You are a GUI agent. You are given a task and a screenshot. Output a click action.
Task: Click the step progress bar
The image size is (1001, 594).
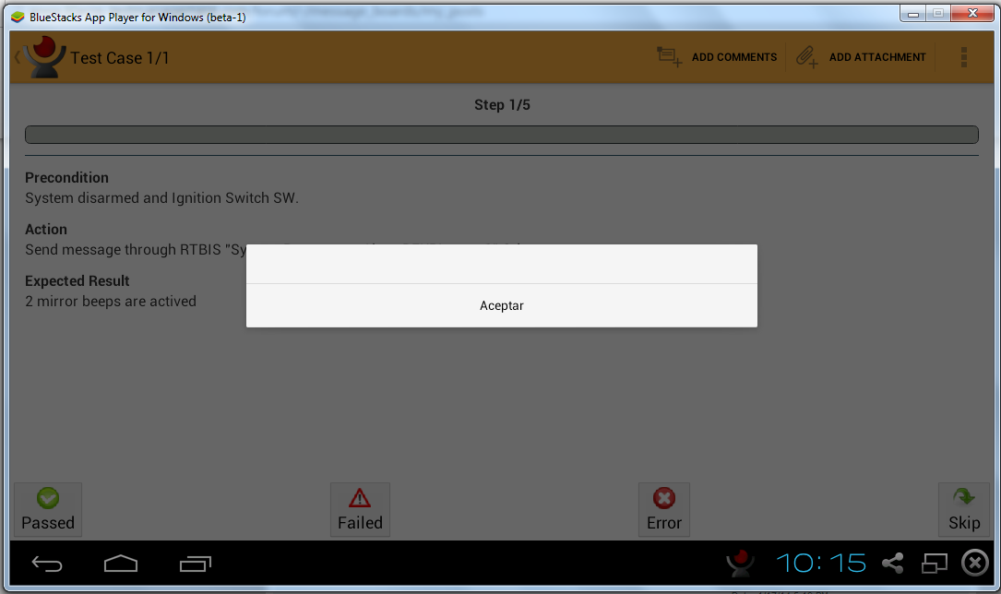(x=501, y=135)
